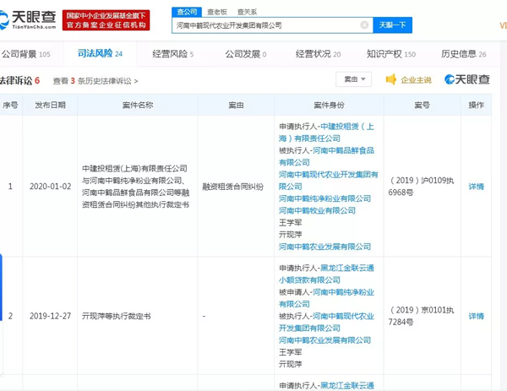507x391 pixels.
Task: Open 开现萍等执行裁定书 case title
Action: [x=116, y=317]
